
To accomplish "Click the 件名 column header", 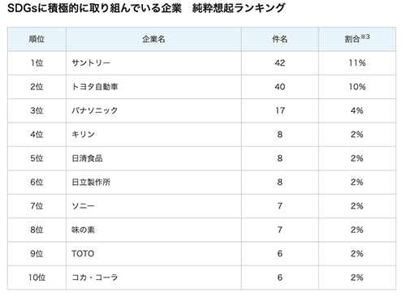I will [280, 39].
